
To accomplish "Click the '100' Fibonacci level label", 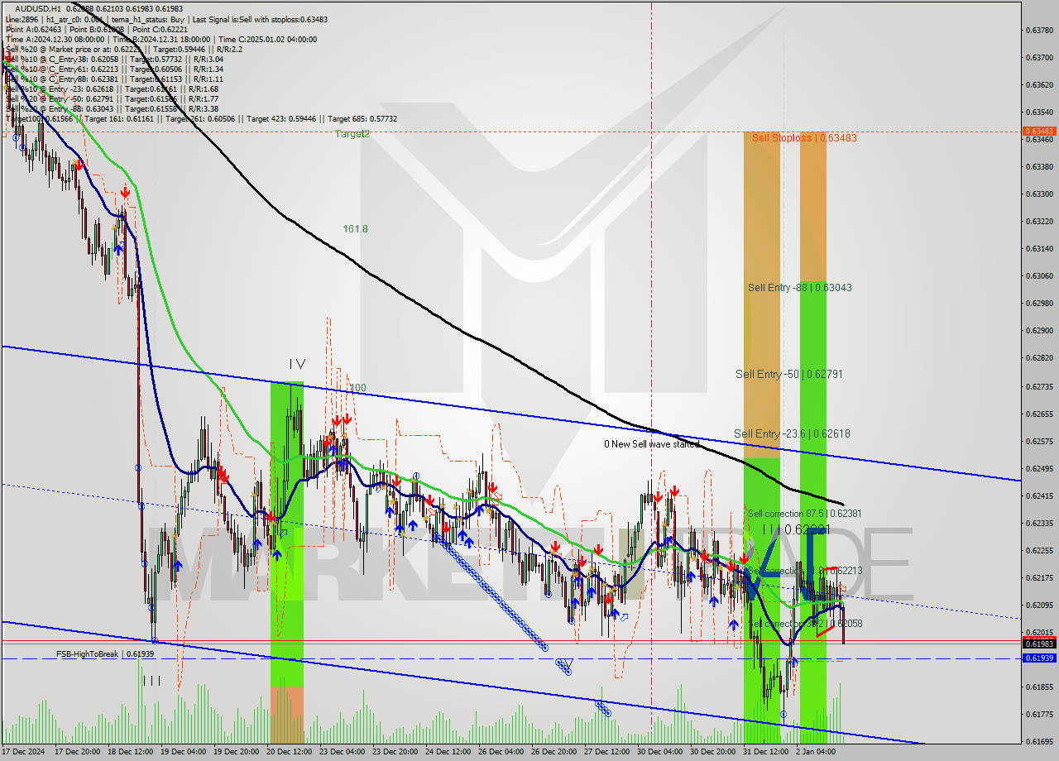I will coord(357,388).
